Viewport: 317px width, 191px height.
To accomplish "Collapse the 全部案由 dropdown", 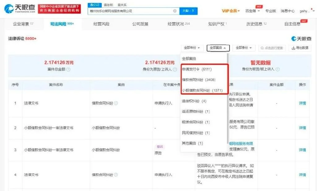I will [x=218, y=48].
